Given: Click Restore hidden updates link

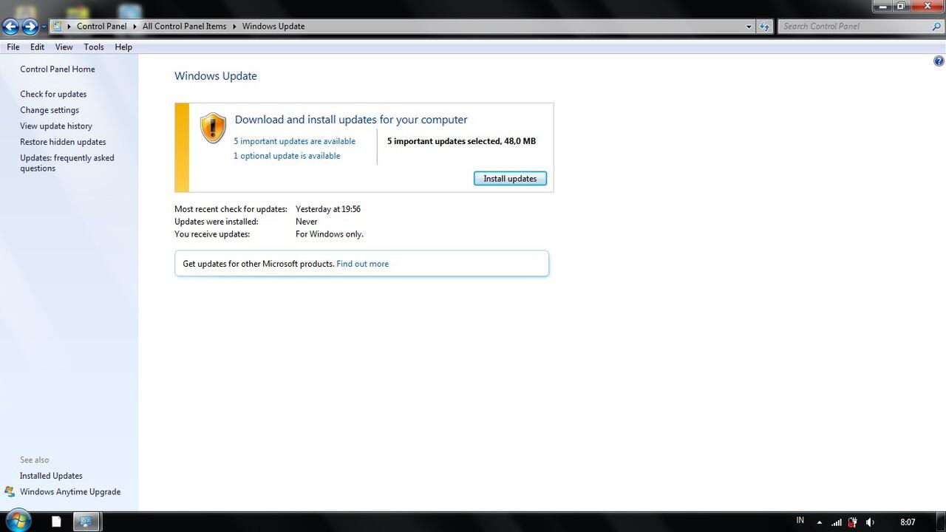Looking at the screenshot, I should click(63, 142).
